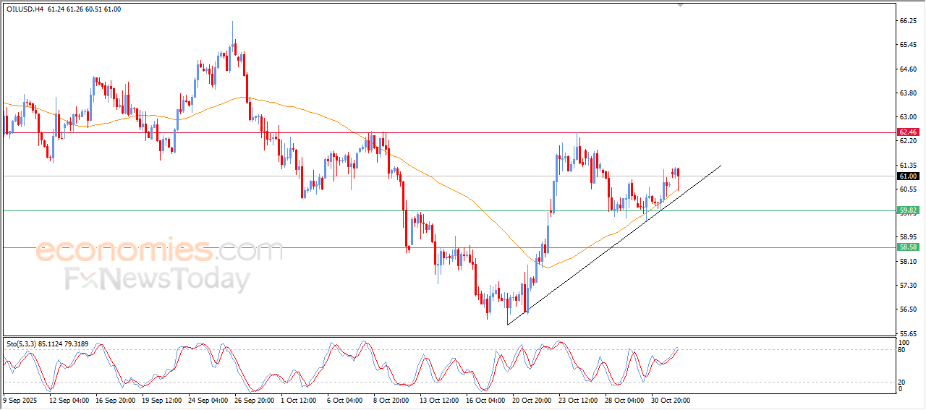This screenshot has width=926, height=410.
Task: Click the 26 Sep 20:00 time label
Action: pyautogui.click(x=256, y=399)
